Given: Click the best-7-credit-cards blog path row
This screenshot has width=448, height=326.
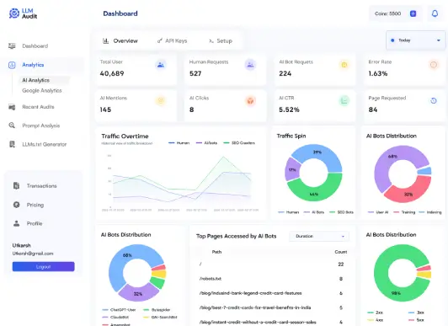Looking at the screenshot, I should click(273, 307).
